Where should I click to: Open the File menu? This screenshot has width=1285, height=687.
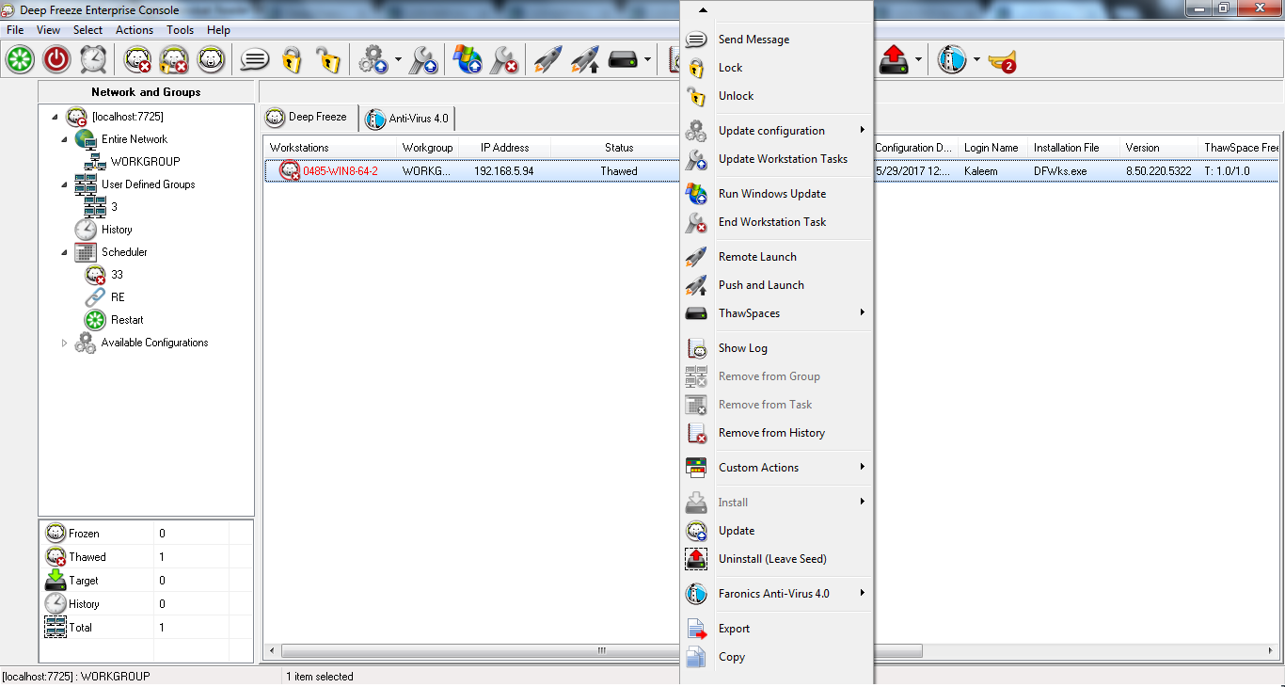click(x=15, y=30)
